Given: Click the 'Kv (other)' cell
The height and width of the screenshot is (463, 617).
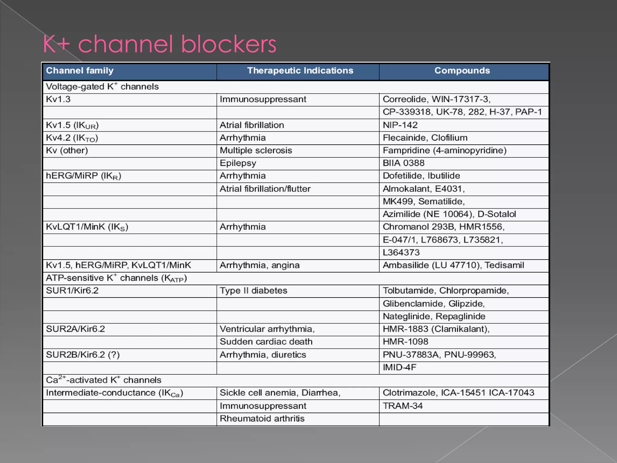Looking at the screenshot, I should click(x=130, y=150).
